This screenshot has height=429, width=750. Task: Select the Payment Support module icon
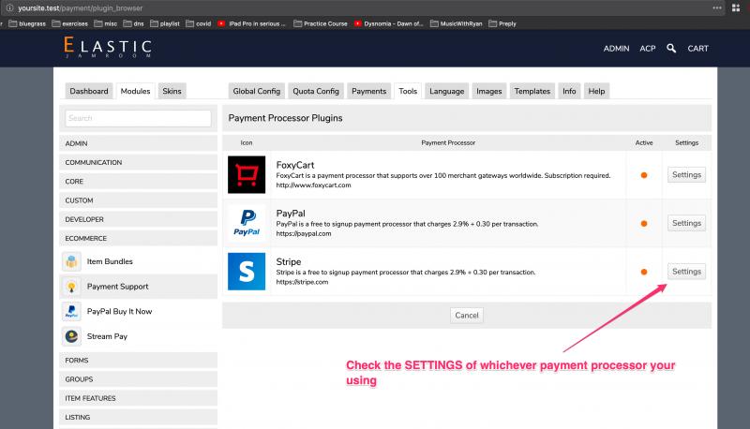71,287
